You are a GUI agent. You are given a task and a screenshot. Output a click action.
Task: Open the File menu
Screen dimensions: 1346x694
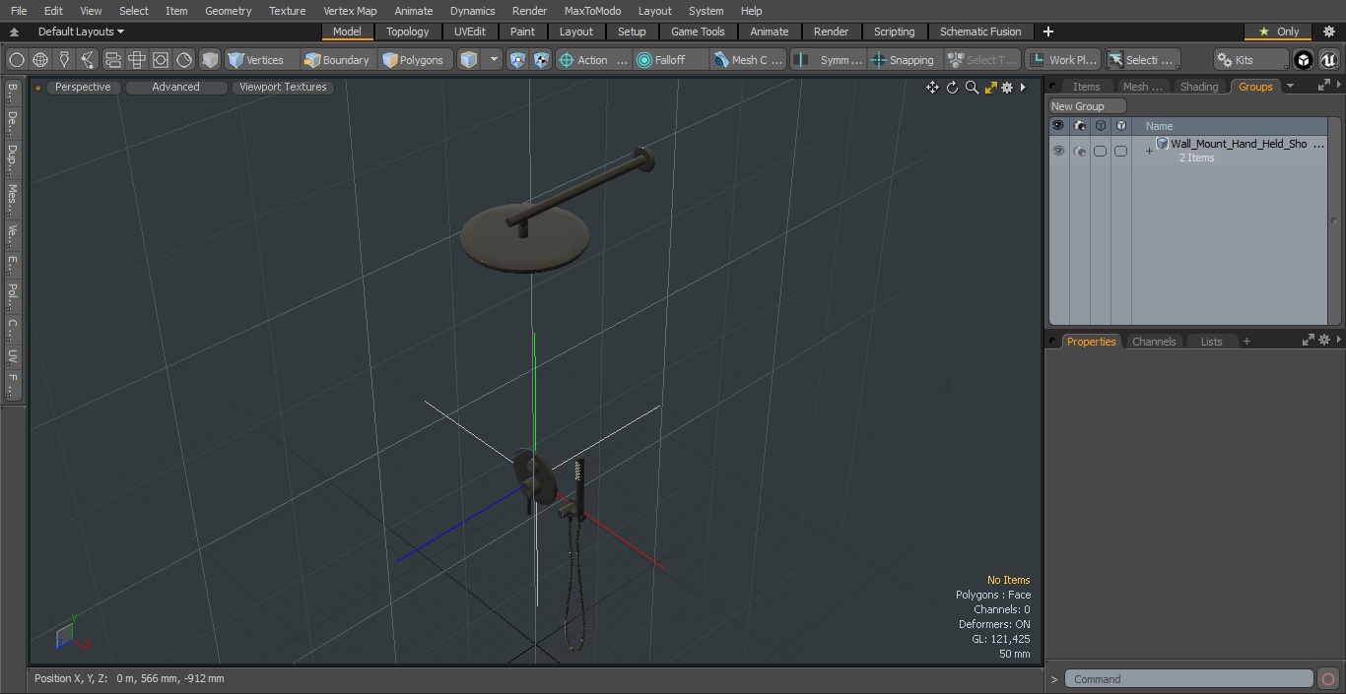point(19,11)
